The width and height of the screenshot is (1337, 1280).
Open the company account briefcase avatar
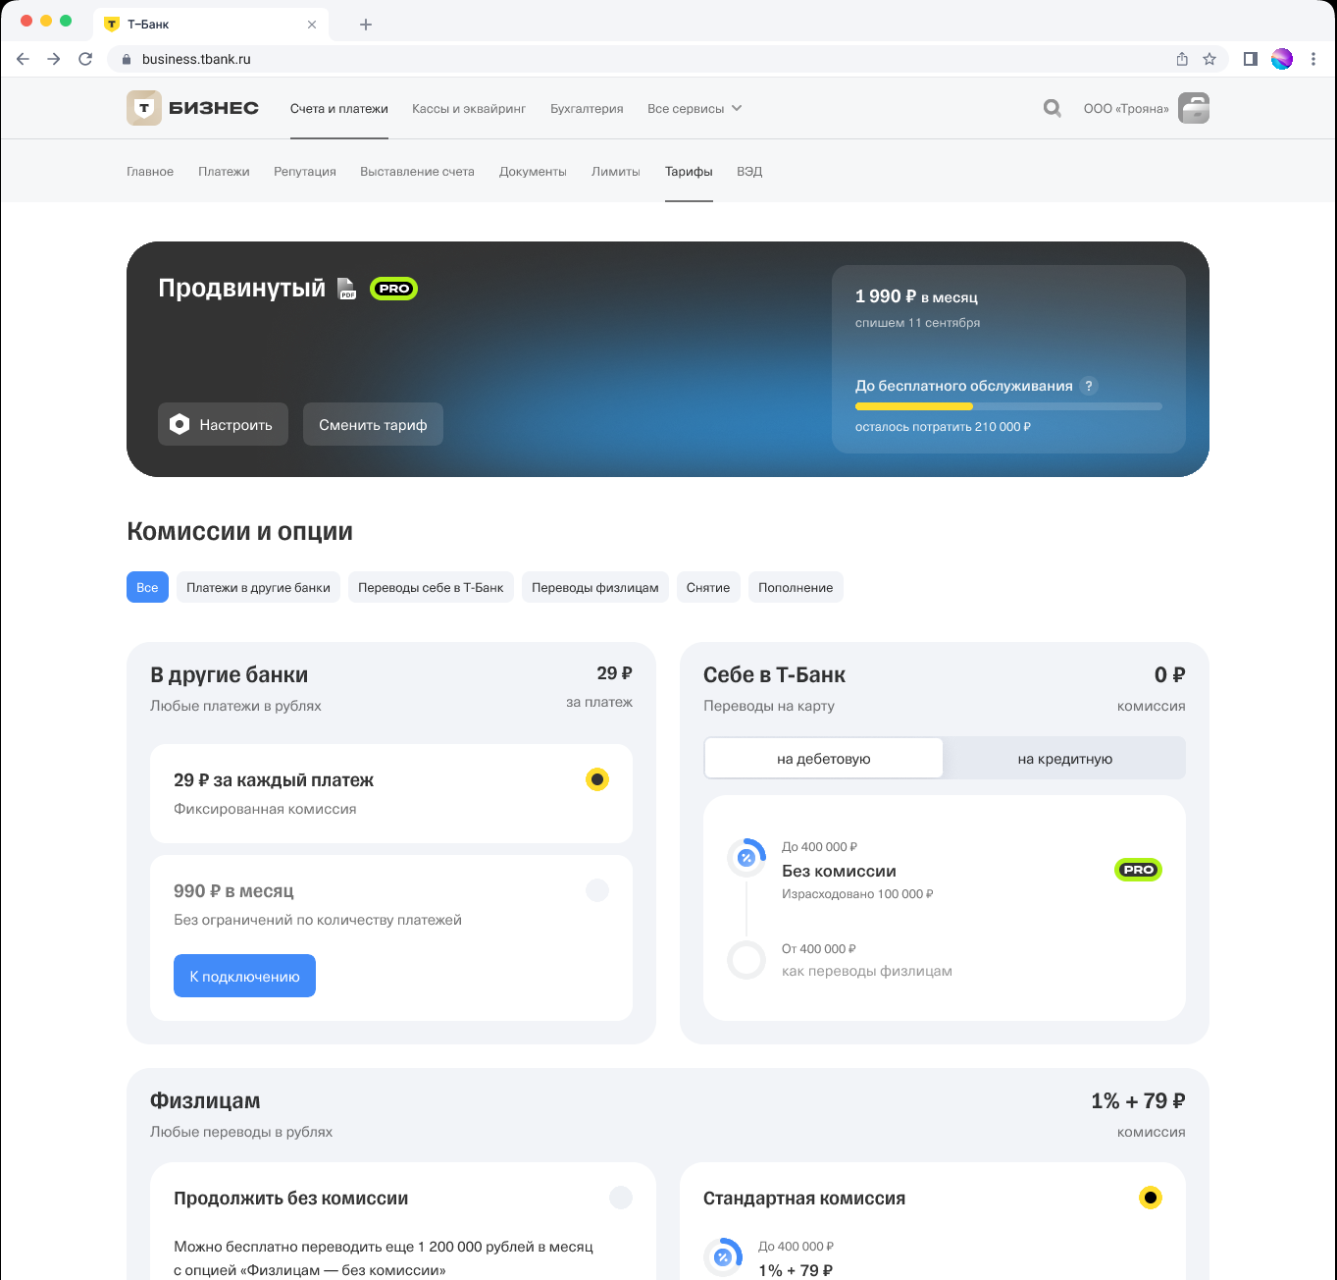[x=1194, y=108]
